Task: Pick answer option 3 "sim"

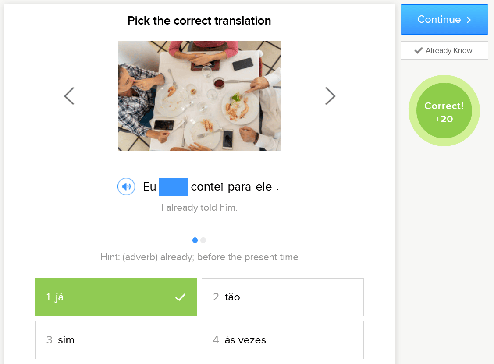Action: coord(116,340)
